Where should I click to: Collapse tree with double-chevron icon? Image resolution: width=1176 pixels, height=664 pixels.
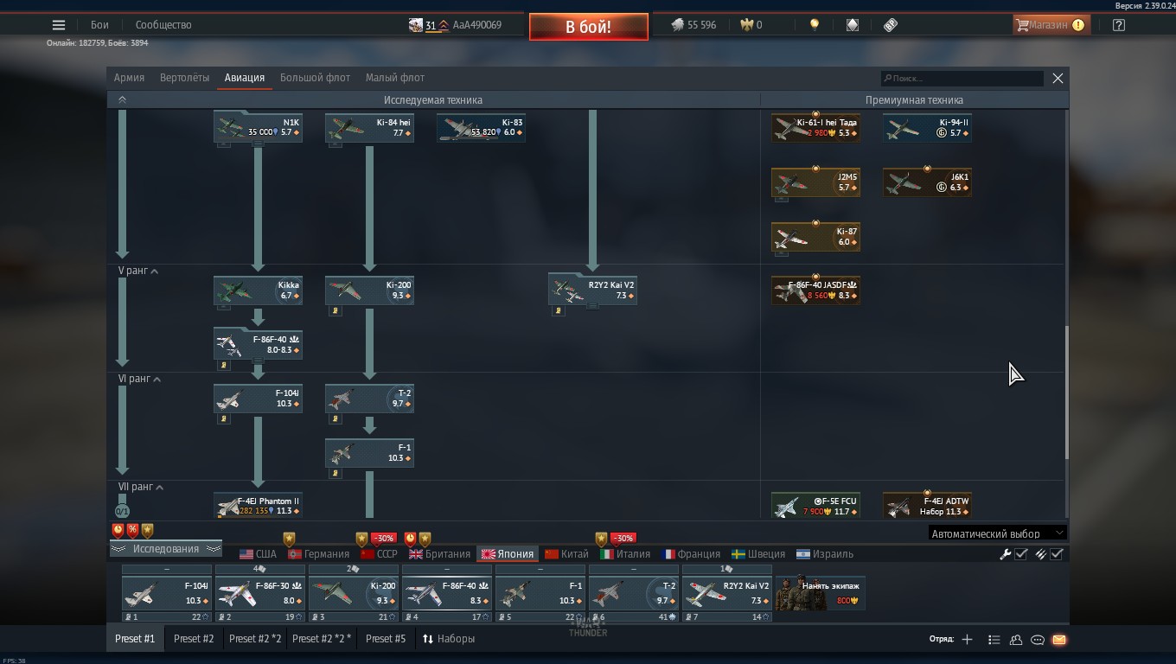122,100
